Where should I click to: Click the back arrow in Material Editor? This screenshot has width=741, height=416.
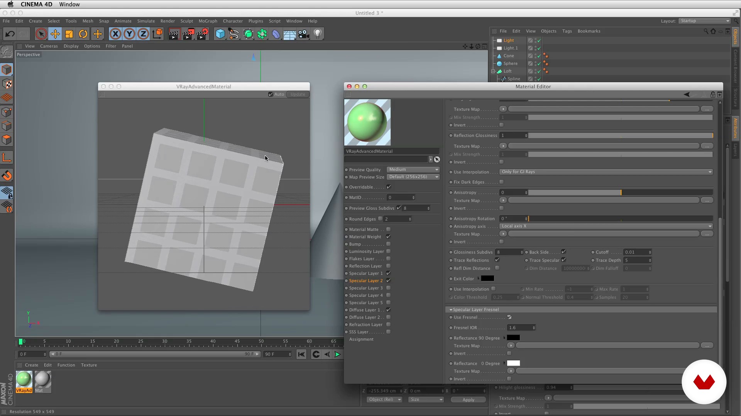click(x=687, y=94)
